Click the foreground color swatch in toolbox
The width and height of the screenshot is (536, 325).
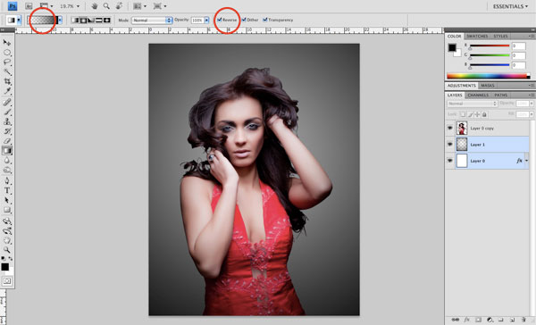click(4, 267)
